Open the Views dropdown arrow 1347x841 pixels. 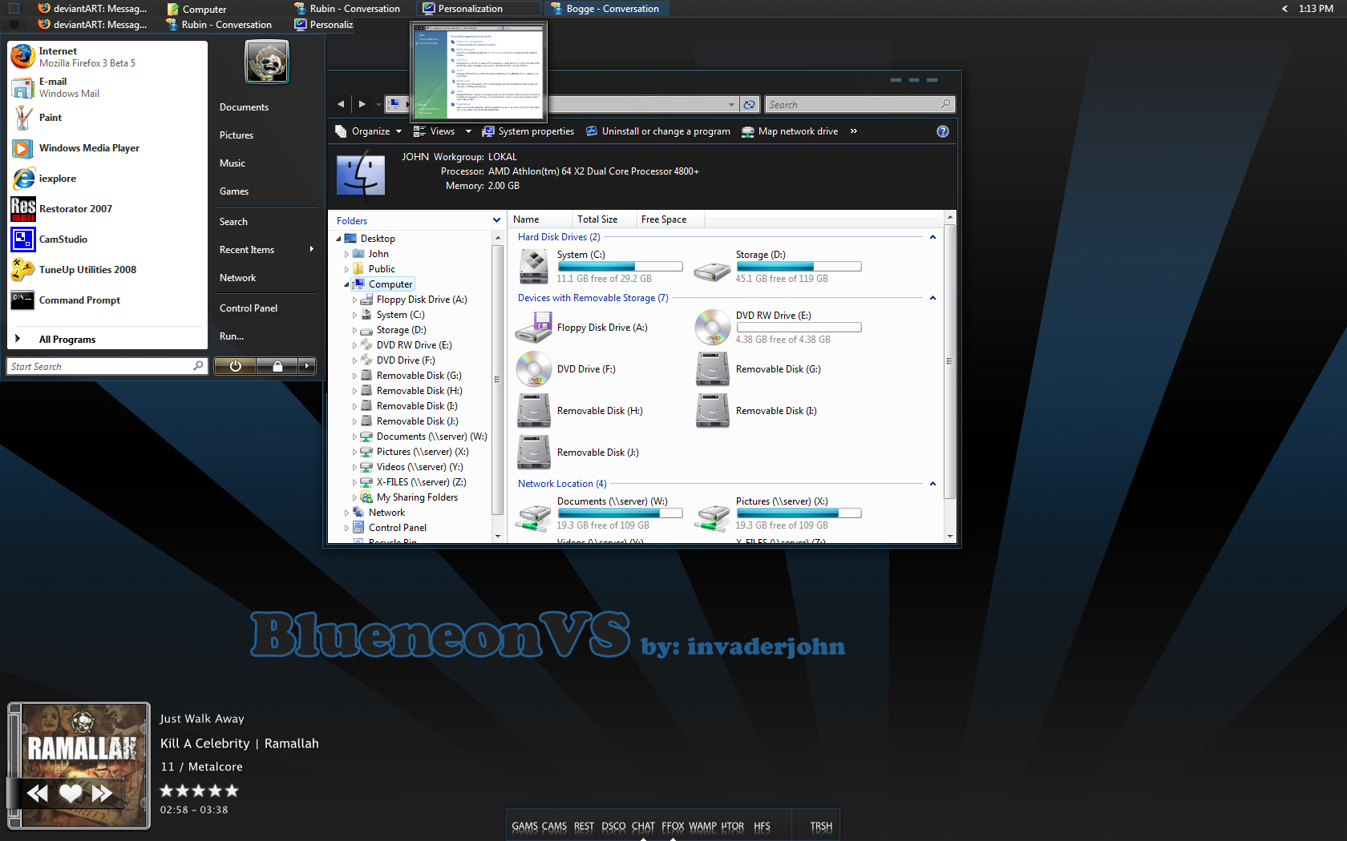coord(468,131)
